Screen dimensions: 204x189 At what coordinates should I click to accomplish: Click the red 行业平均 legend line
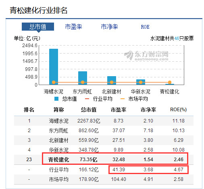coord(87,99)
